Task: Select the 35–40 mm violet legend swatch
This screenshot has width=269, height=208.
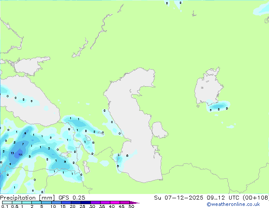Action: coord(105,202)
